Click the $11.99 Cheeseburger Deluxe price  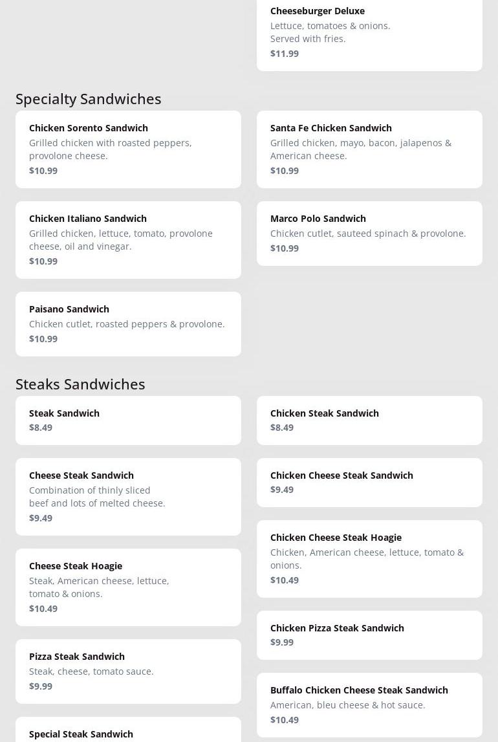[x=285, y=54]
